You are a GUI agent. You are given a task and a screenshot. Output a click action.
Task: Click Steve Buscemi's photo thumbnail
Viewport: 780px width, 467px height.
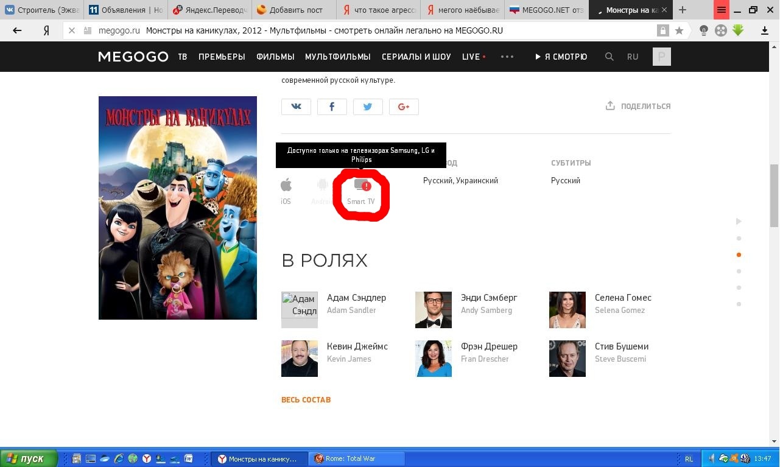pyautogui.click(x=567, y=359)
